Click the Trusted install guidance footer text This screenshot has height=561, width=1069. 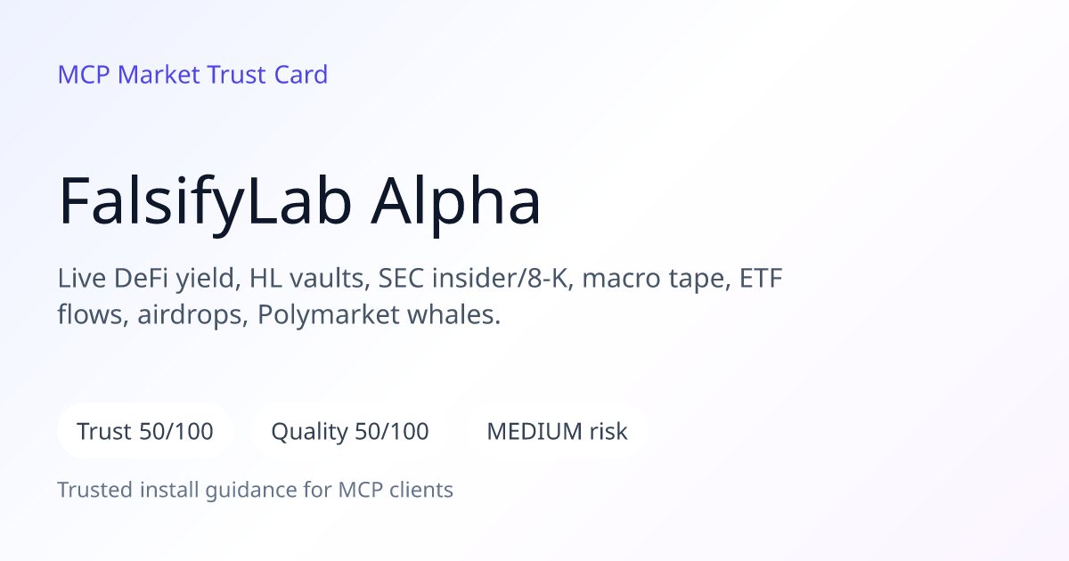(255, 490)
